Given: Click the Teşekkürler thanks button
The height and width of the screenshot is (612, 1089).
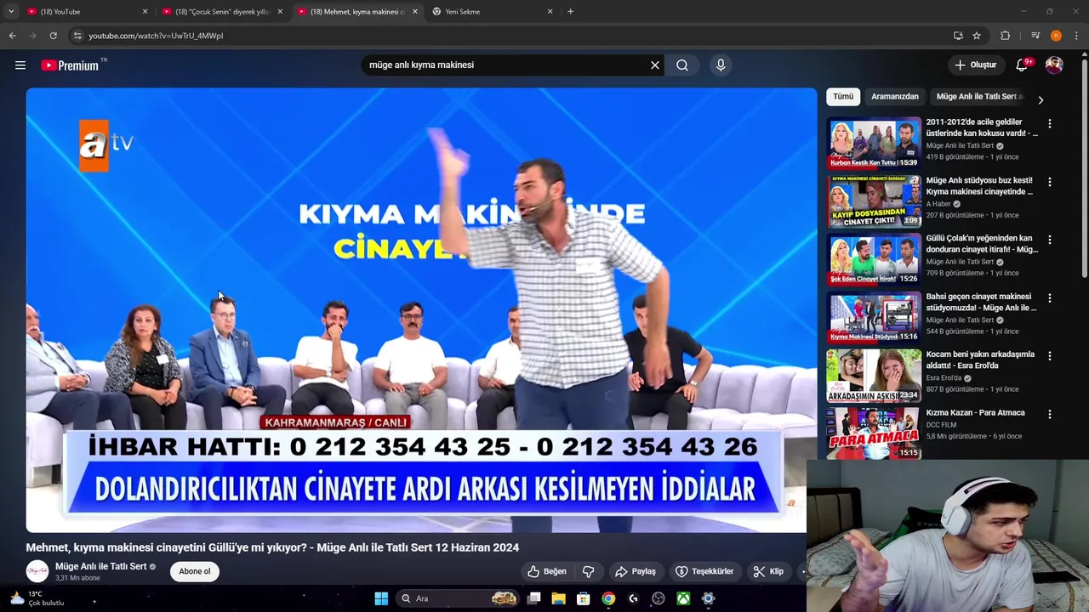Looking at the screenshot, I should coord(704,571).
